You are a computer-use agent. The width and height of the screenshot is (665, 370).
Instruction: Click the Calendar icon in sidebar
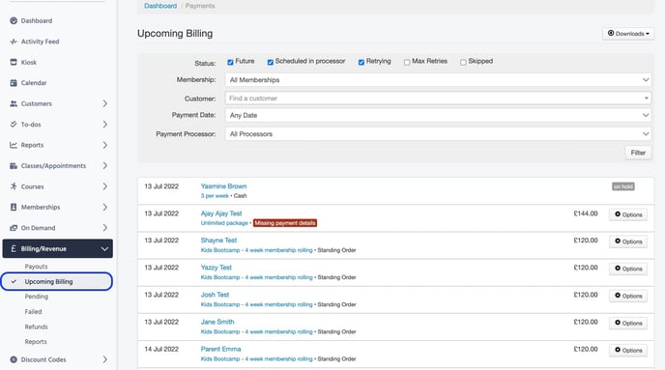(14, 83)
